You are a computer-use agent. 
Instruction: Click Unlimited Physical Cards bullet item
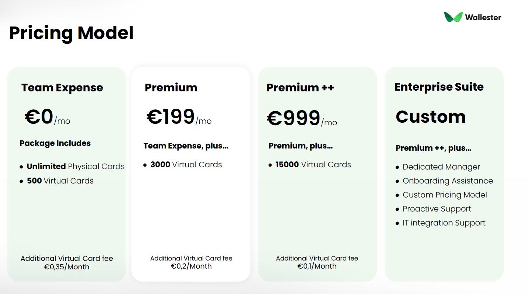76,167
